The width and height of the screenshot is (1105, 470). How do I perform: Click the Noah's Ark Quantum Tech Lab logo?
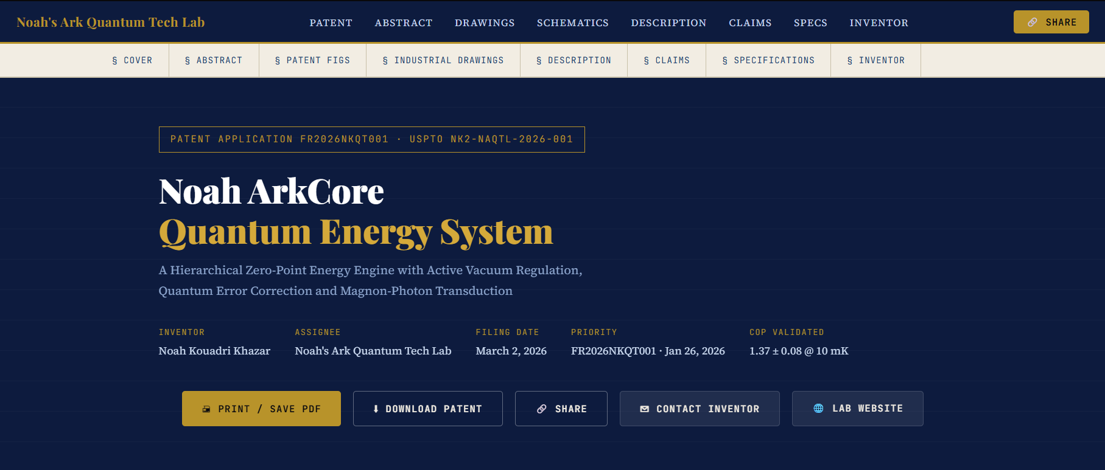tap(111, 22)
